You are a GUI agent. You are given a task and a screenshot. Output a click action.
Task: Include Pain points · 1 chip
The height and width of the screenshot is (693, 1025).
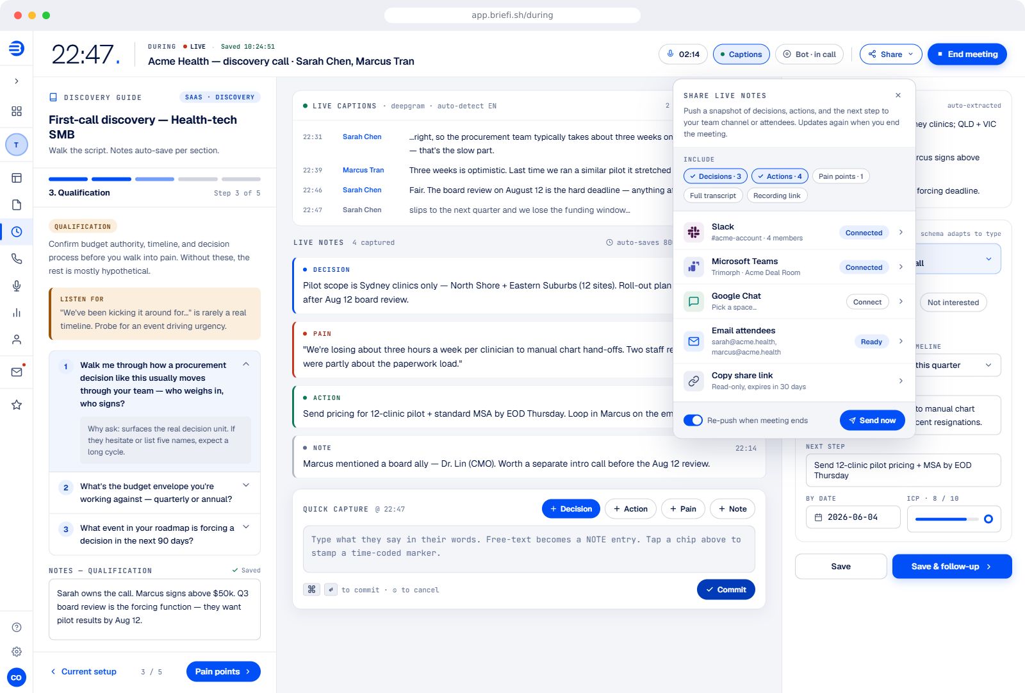841,176
